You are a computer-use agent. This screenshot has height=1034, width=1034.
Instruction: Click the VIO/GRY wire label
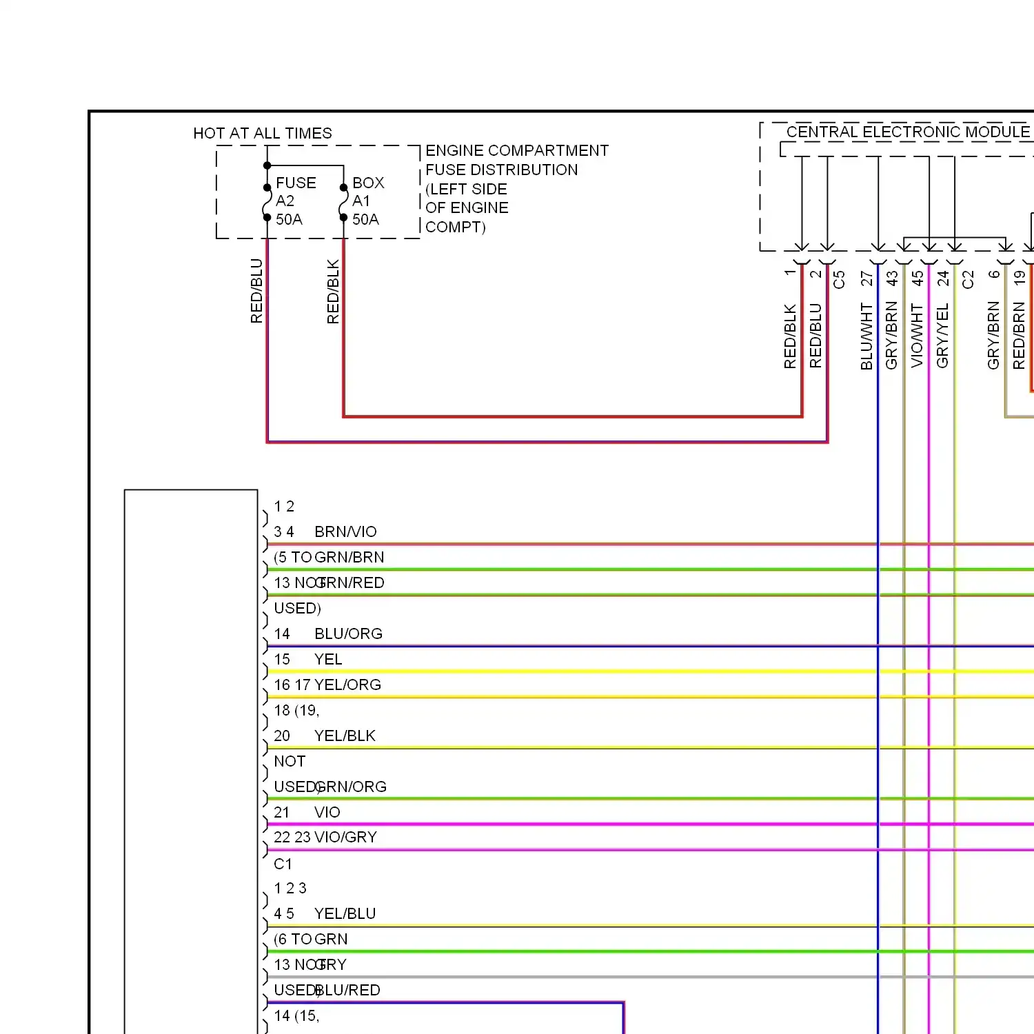pyautogui.click(x=346, y=837)
